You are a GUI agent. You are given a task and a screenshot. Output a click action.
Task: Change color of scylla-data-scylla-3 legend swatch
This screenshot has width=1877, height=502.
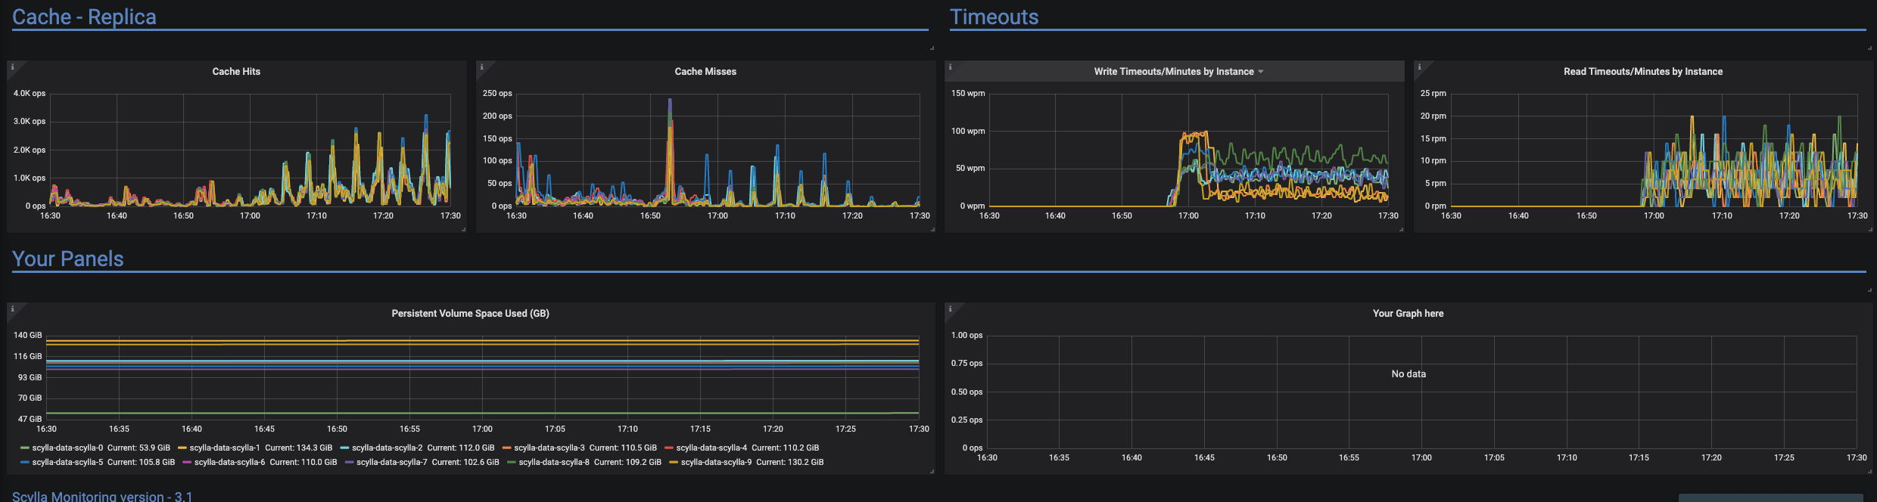click(507, 448)
